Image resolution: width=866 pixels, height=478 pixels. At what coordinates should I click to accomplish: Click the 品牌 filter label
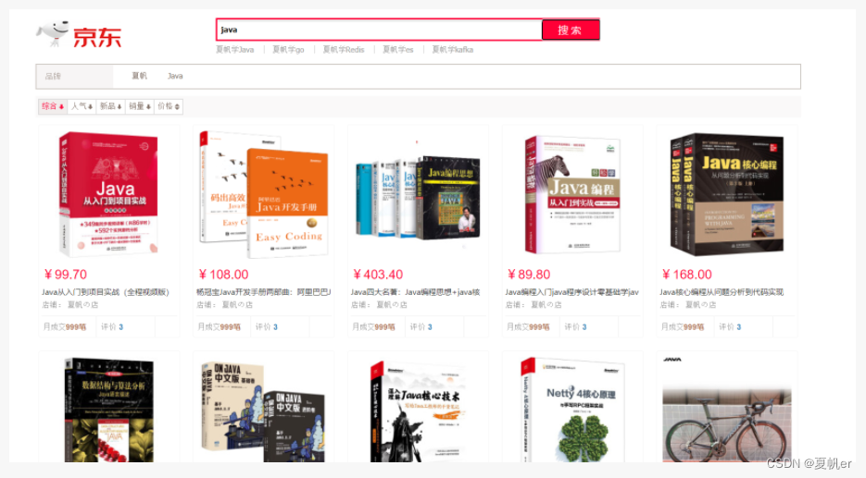tap(53, 76)
